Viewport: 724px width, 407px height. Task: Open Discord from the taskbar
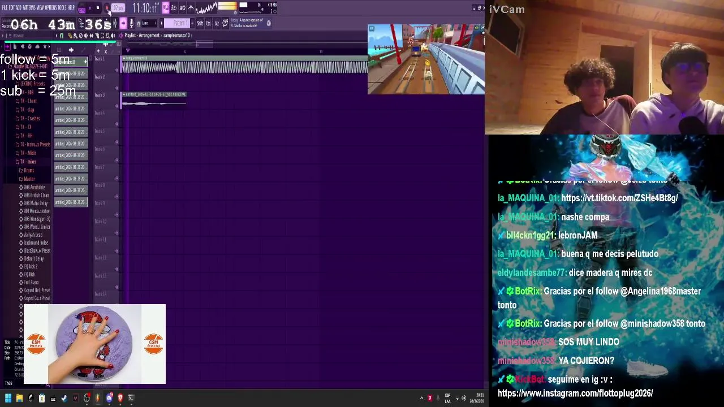pyautogui.click(x=109, y=398)
